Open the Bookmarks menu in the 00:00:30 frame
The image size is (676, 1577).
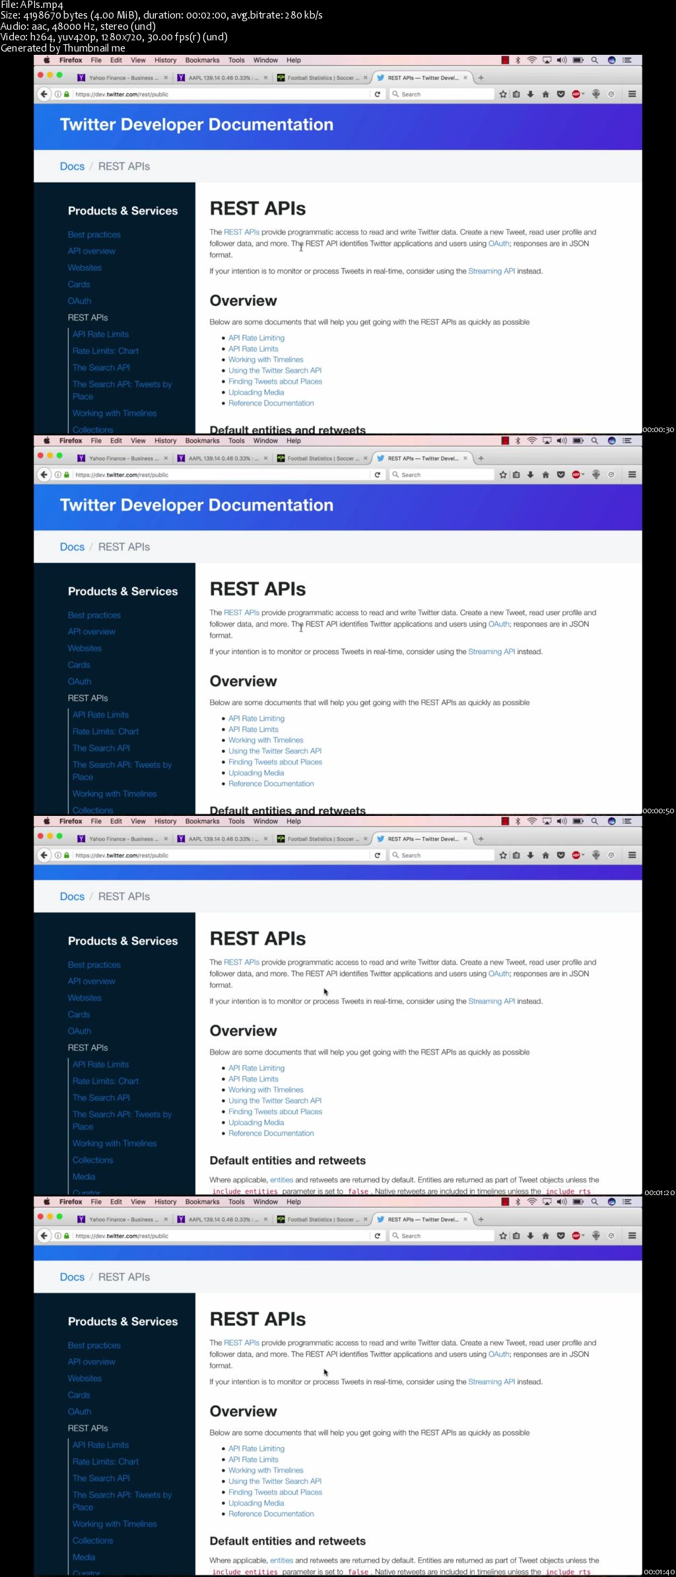[202, 60]
